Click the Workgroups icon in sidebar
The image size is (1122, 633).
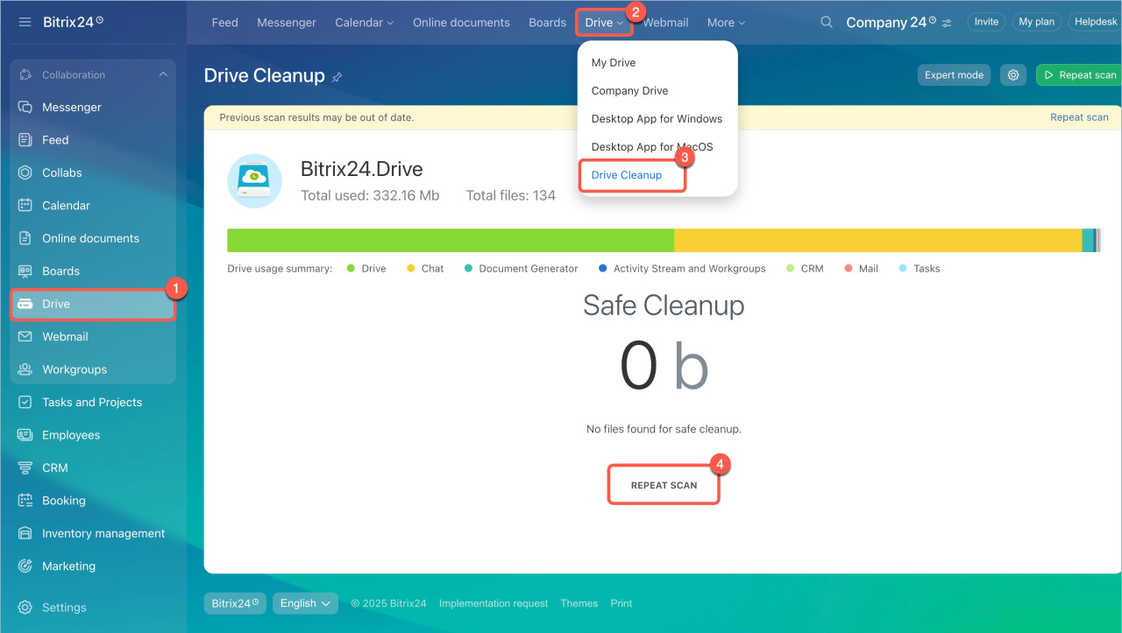click(x=25, y=369)
